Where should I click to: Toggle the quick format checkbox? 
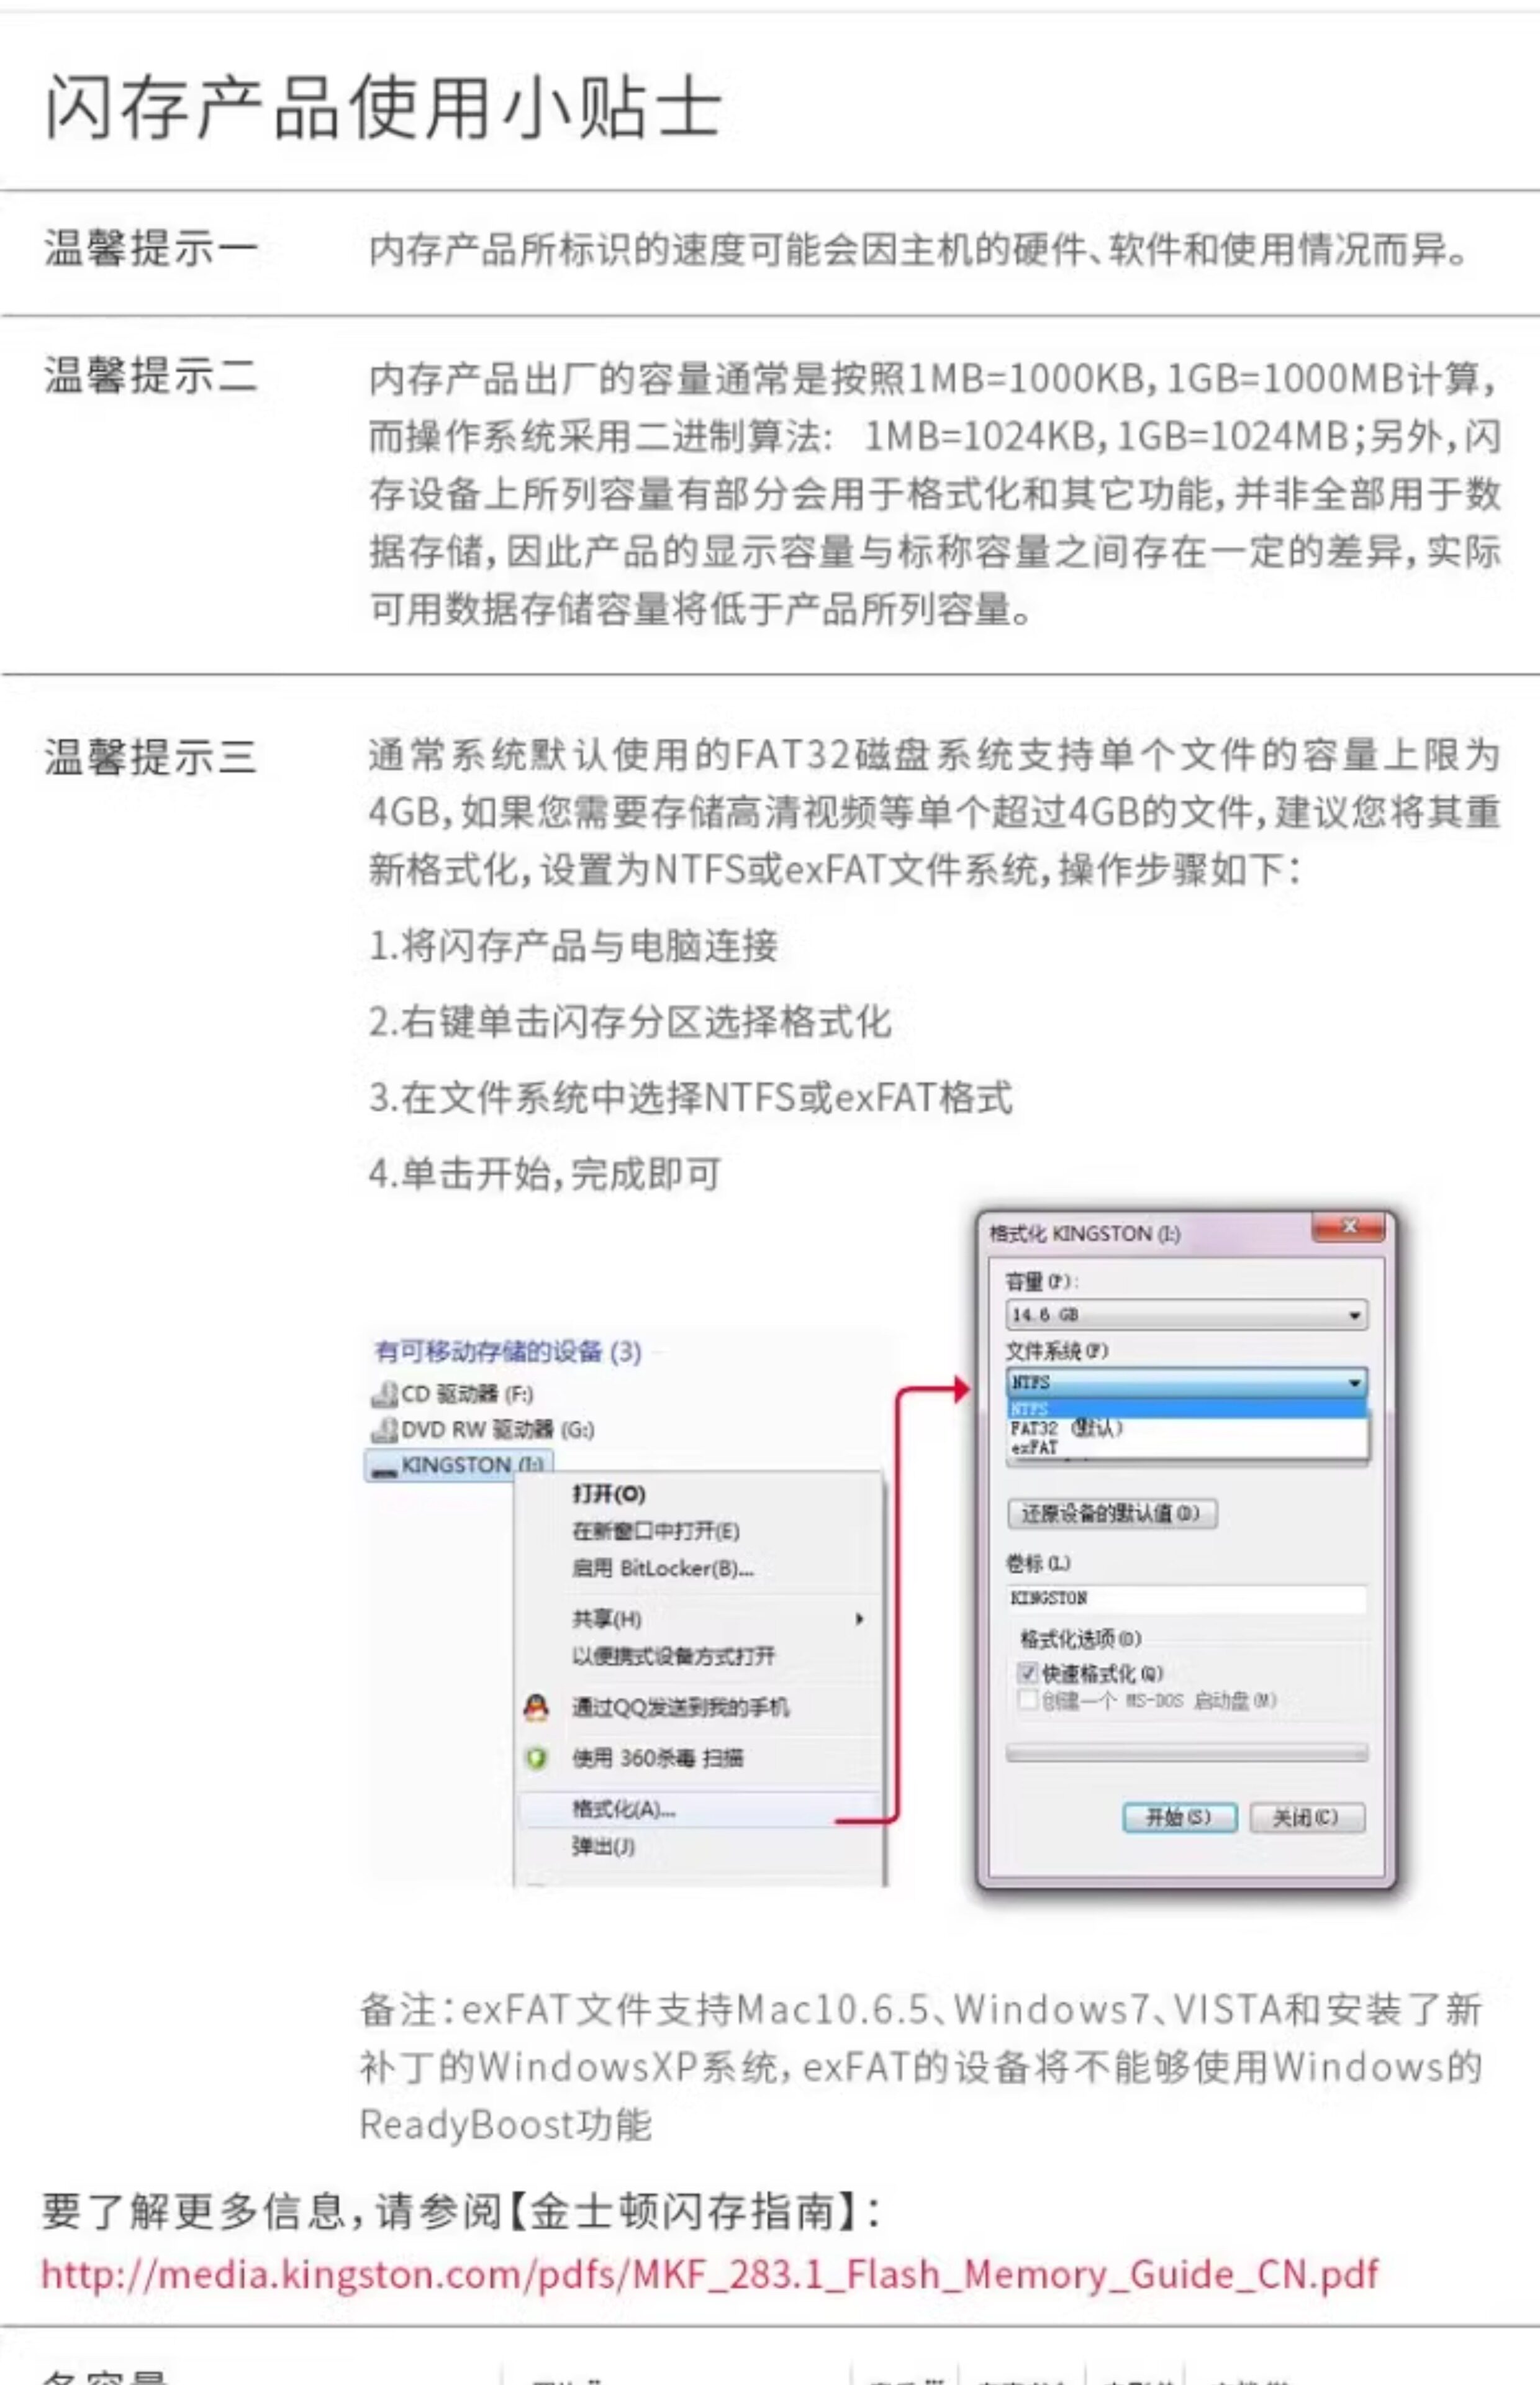click(1027, 1672)
